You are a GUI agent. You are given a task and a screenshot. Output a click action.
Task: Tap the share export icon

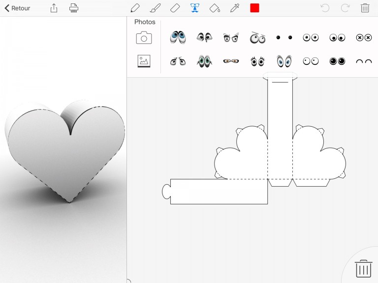(54, 8)
